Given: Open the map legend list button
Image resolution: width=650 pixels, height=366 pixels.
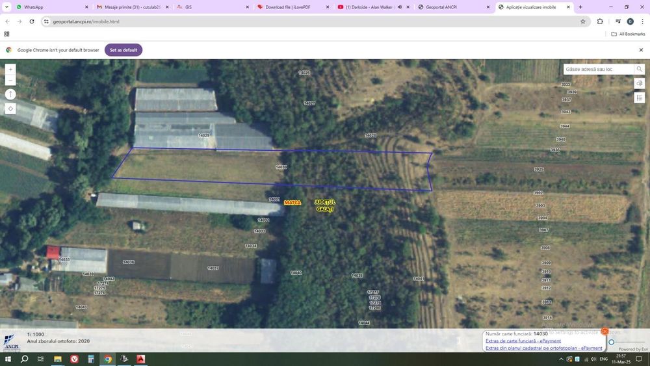Looking at the screenshot, I should (x=639, y=98).
